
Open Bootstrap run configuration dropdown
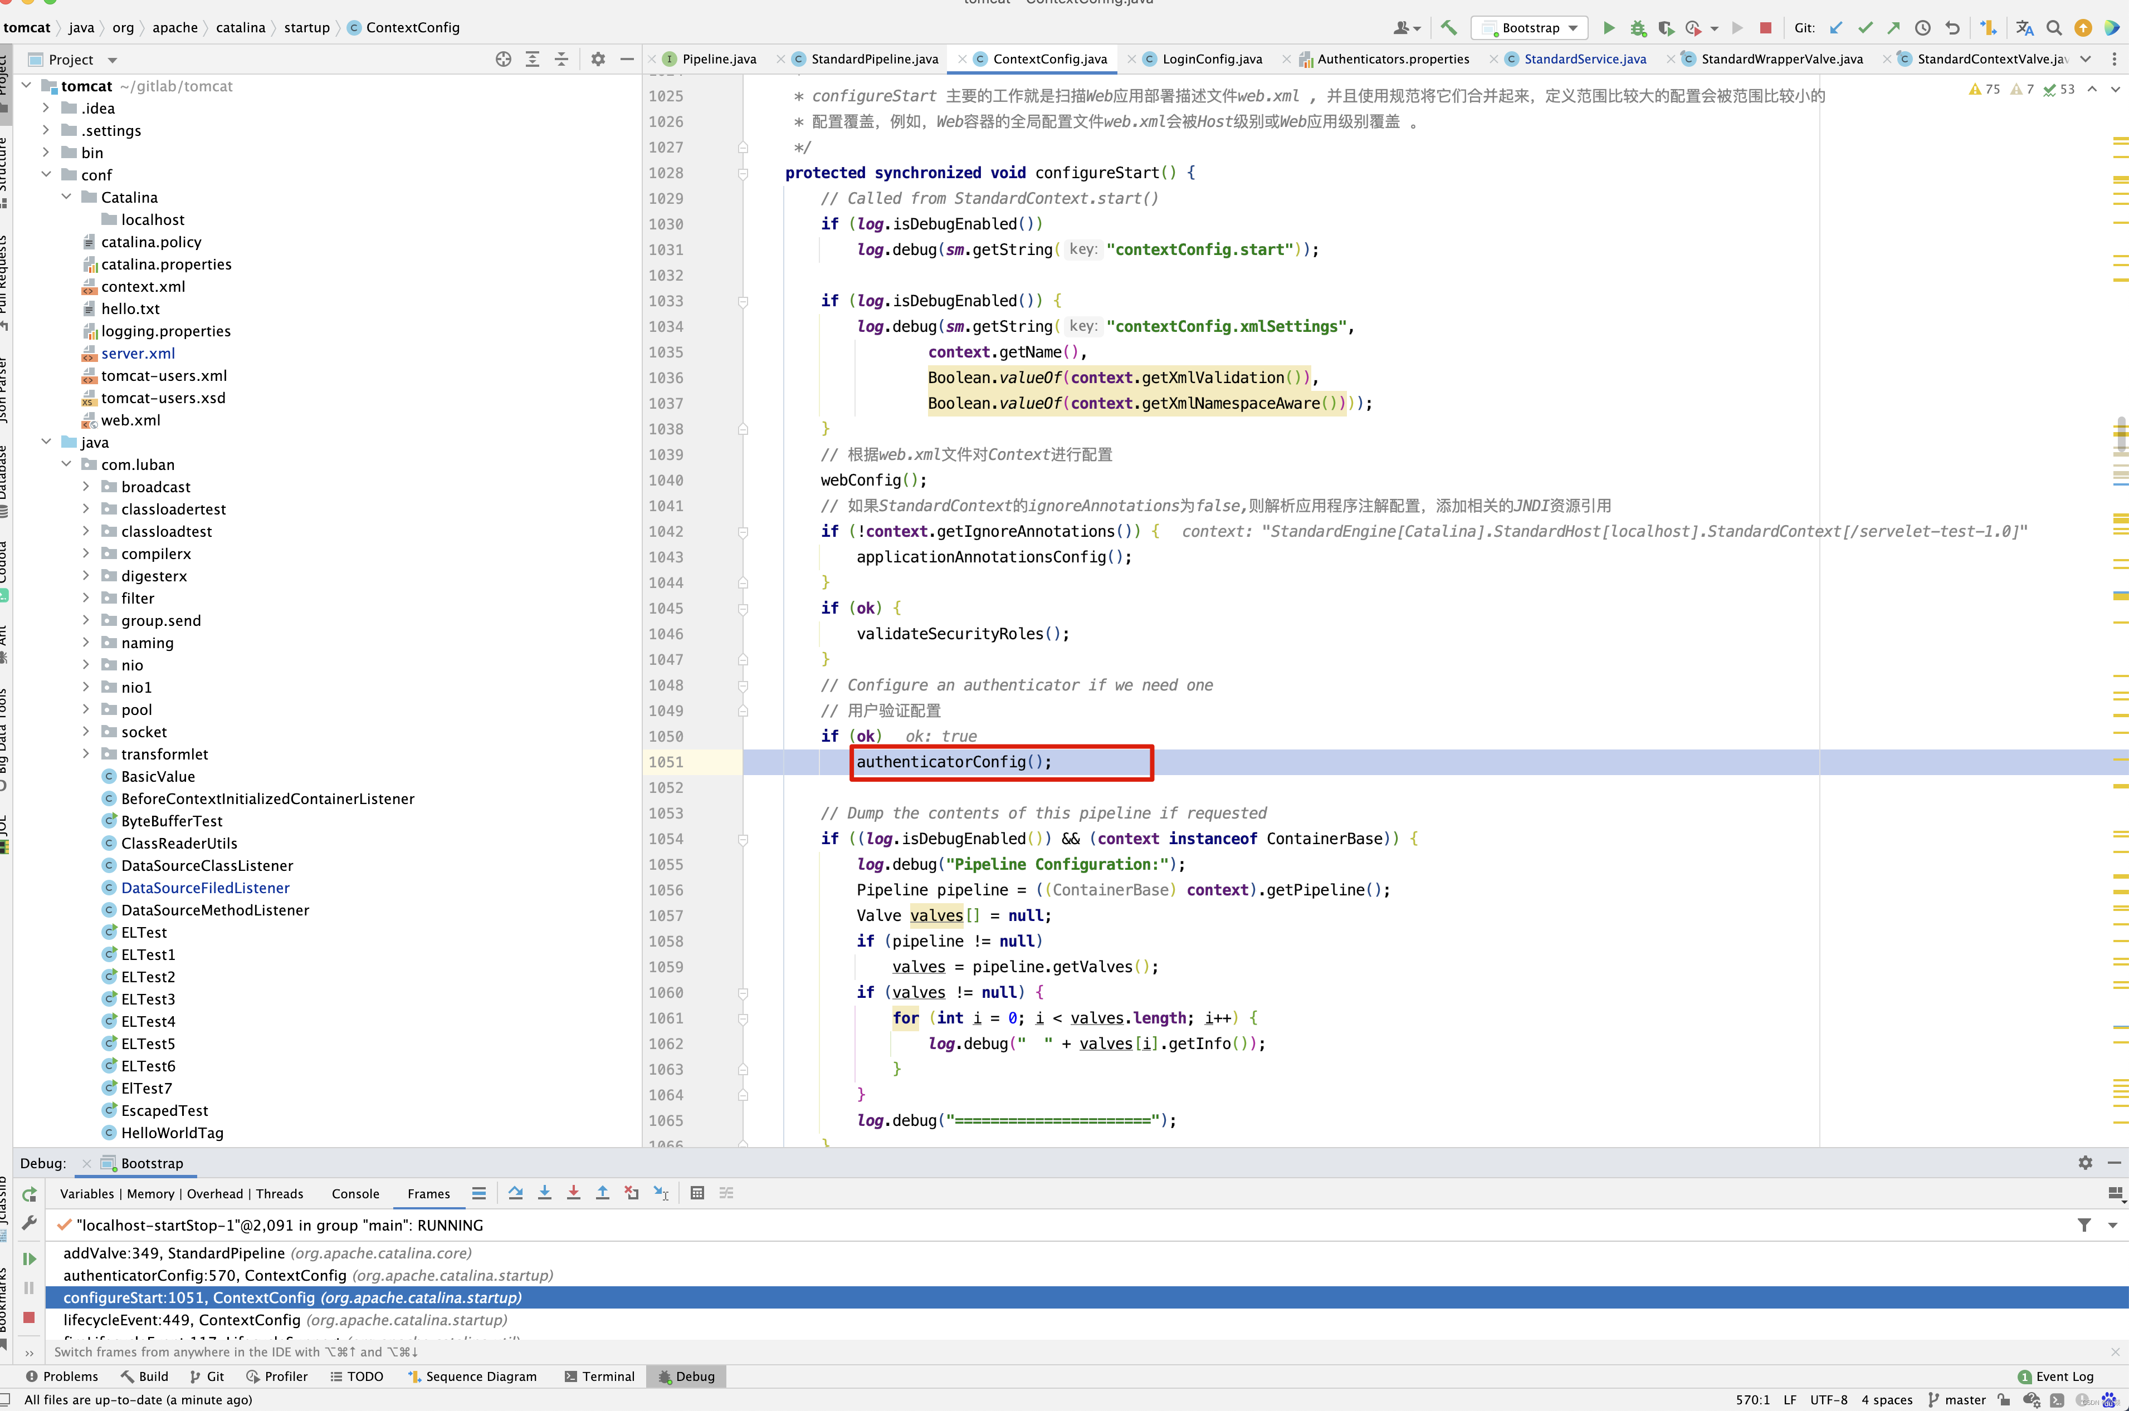coord(1530,28)
